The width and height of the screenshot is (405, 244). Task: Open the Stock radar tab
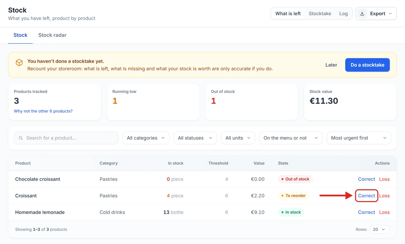(52, 35)
